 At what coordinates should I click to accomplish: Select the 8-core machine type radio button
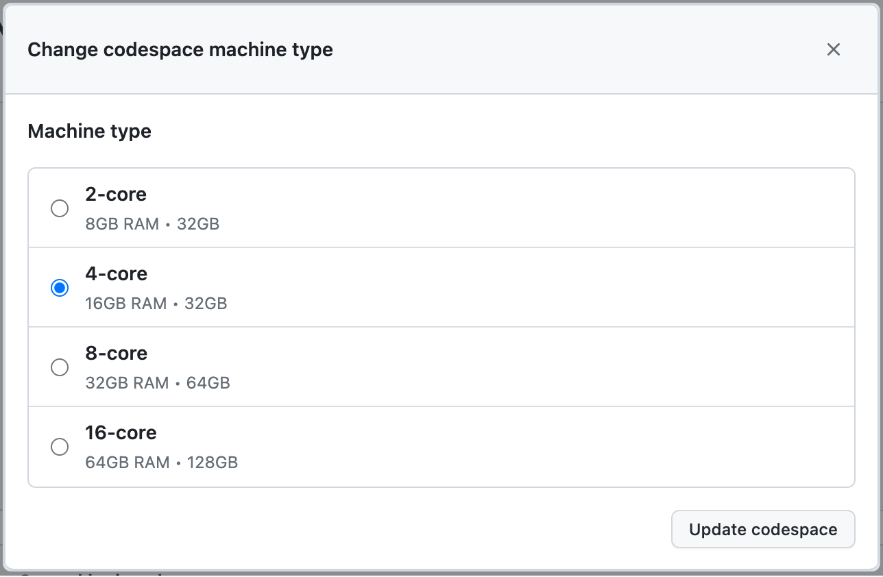coord(60,367)
